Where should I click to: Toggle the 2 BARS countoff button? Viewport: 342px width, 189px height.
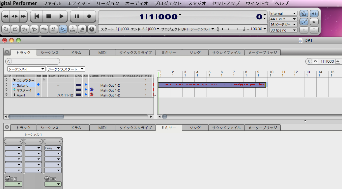(72, 29)
